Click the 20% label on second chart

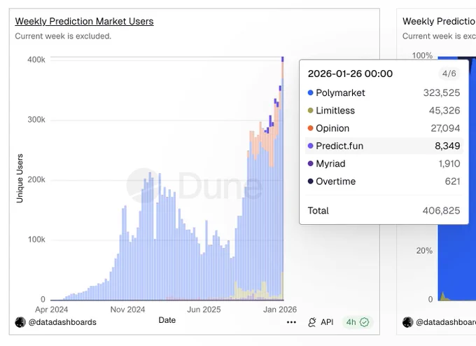tap(424, 251)
